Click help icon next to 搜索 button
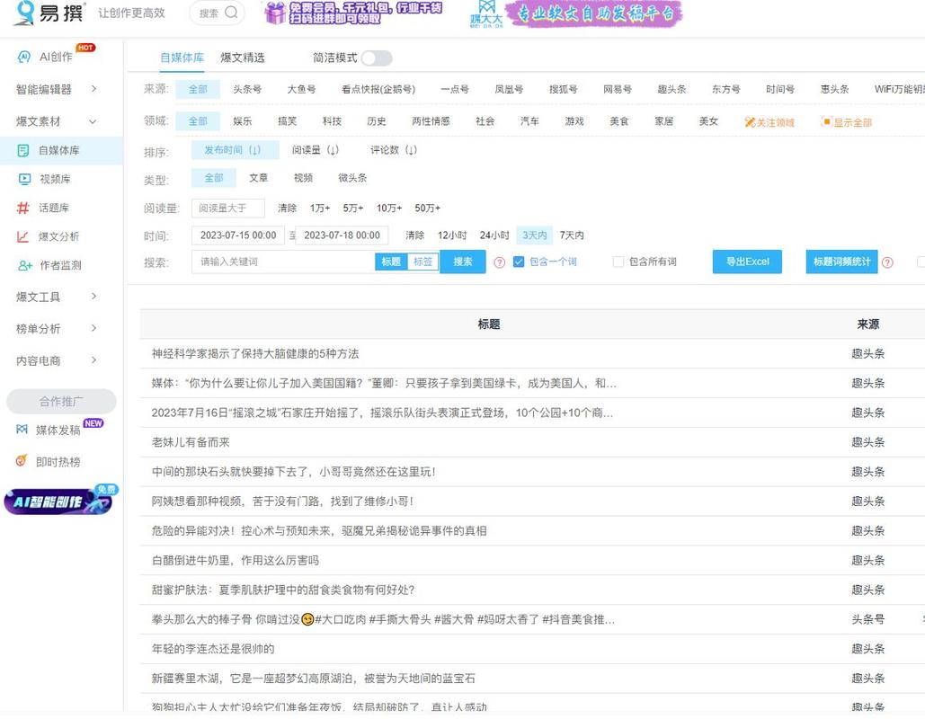Image resolution: width=925 pixels, height=719 pixels. (500, 262)
